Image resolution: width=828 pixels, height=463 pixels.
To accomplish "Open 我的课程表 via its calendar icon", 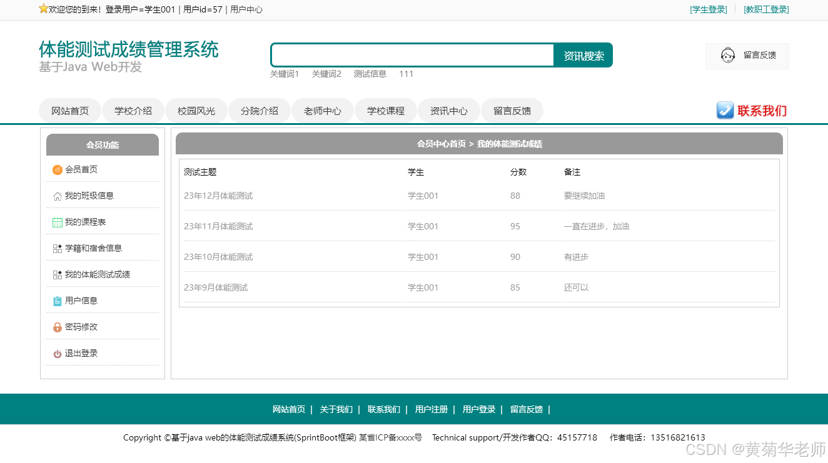I will click(57, 221).
